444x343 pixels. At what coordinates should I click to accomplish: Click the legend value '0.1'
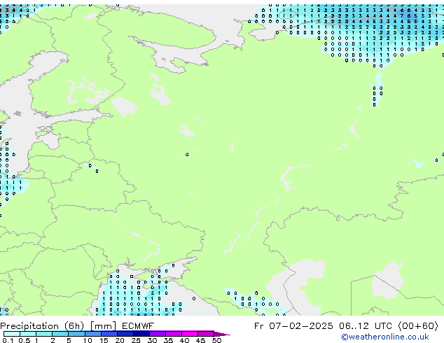coord(8,340)
